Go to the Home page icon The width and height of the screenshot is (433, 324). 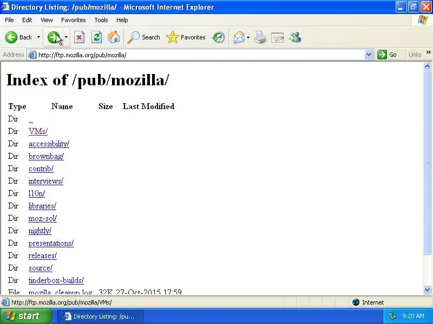114,37
